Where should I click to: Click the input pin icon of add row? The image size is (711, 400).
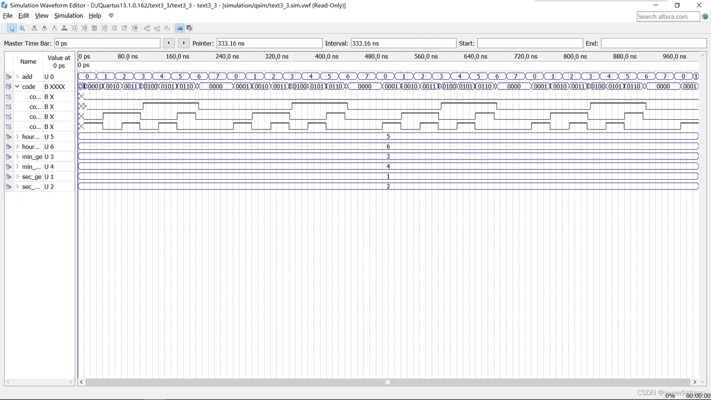[x=8, y=77]
